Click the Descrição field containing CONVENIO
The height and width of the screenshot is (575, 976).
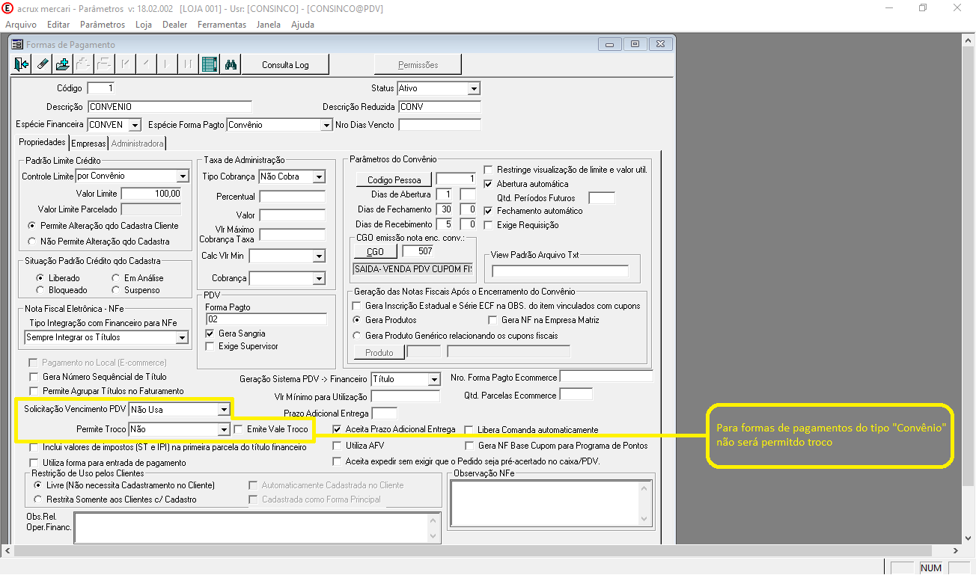click(x=170, y=107)
